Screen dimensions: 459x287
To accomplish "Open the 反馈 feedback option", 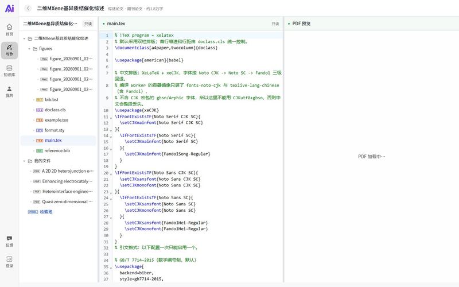I will [x=9, y=241].
